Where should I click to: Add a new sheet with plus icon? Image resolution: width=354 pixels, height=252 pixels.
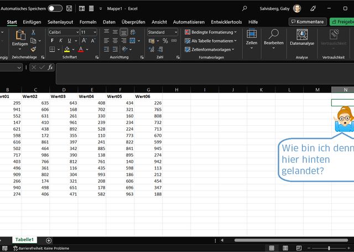pyautogui.click(x=49, y=240)
